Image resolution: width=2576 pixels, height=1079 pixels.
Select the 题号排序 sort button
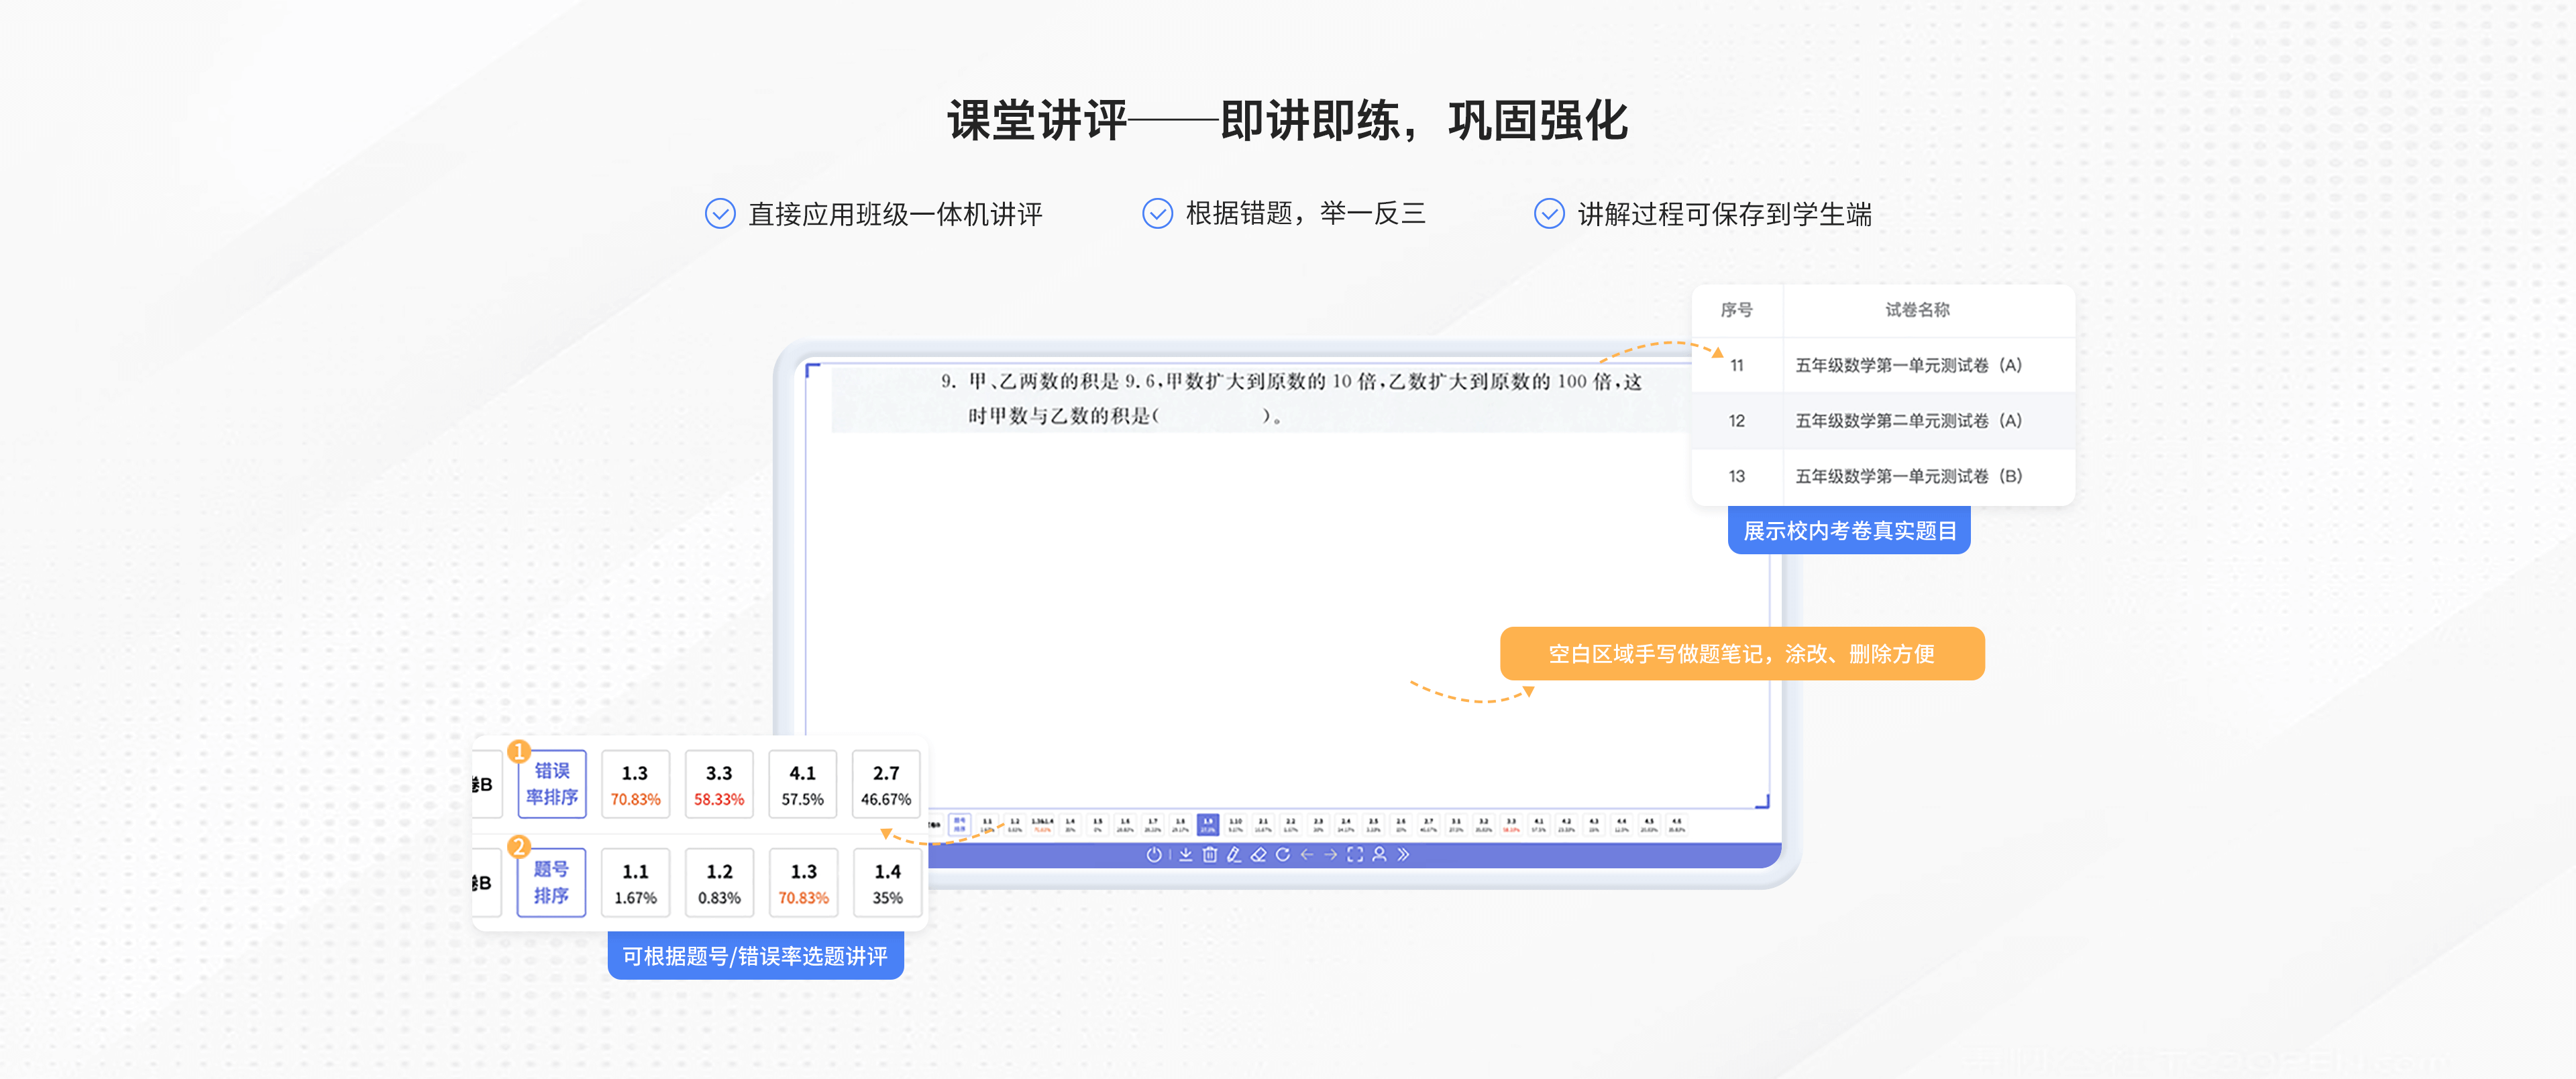(x=552, y=882)
